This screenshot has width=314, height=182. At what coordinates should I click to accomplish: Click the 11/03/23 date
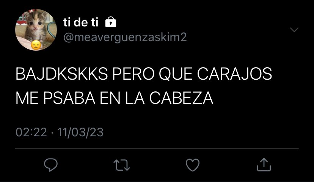80,133
